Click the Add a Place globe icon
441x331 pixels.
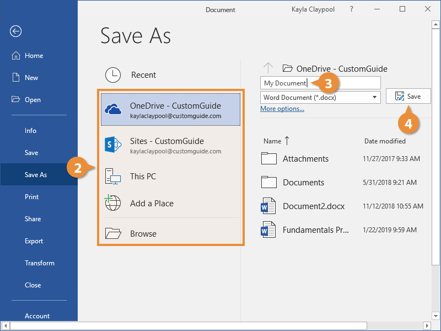pyautogui.click(x=112, y=202)
